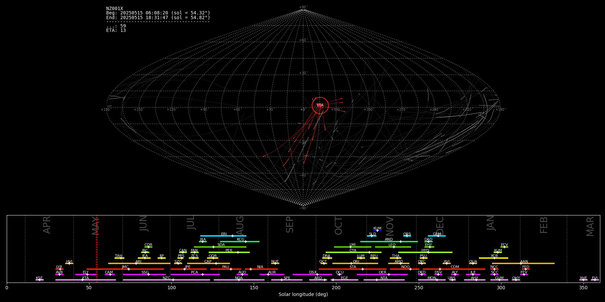The height and width of the screenshot is (302, 605).
Task: Click the NOO shower label
Action: (x=405, y=267)
